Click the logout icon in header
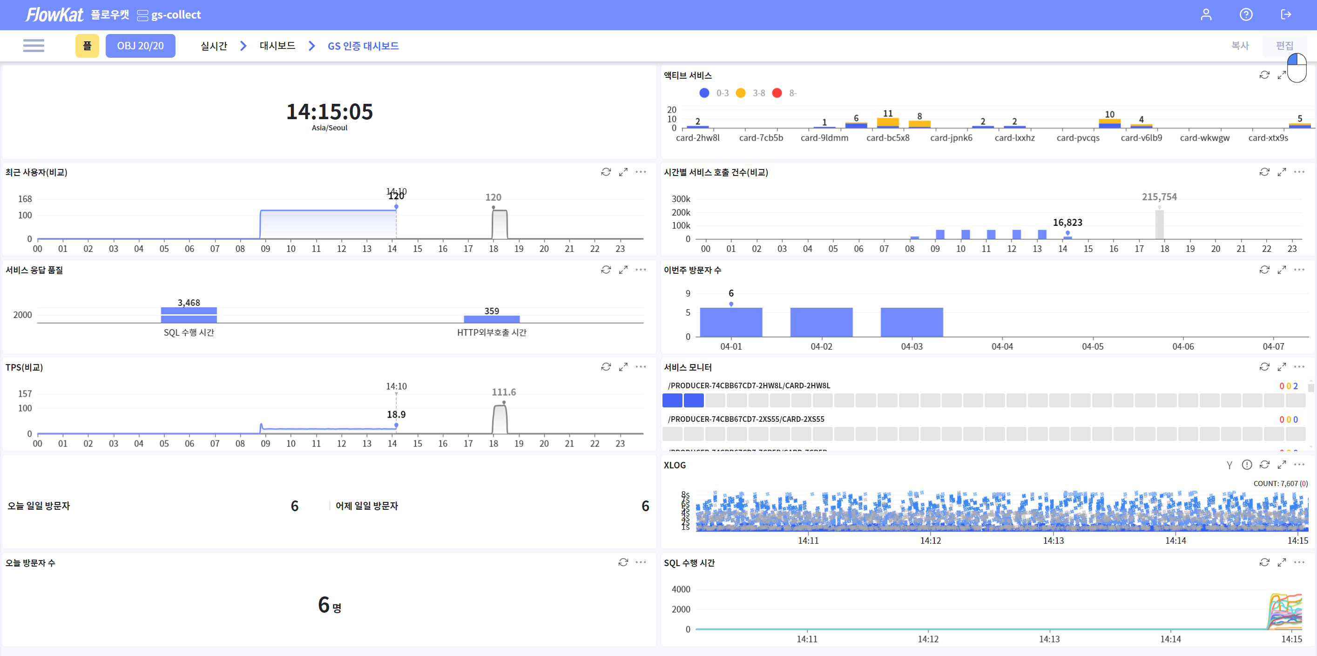The width and height of the screenshot is (1317, 656). [x=1286, y=14]
